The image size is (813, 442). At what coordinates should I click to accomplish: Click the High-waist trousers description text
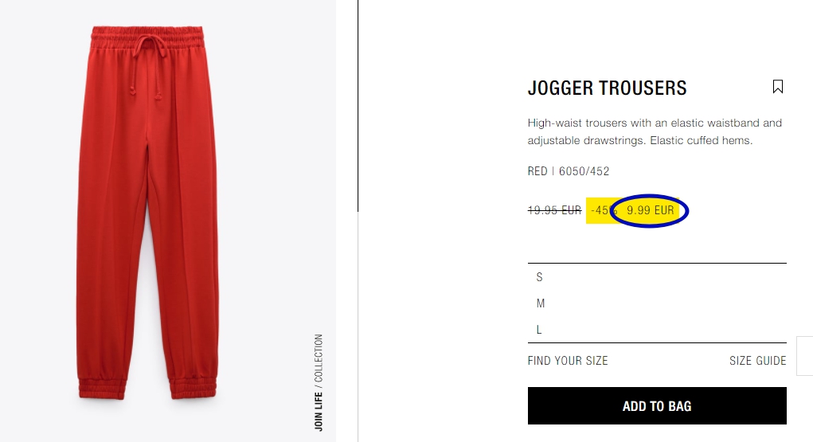tap(655, 131)
